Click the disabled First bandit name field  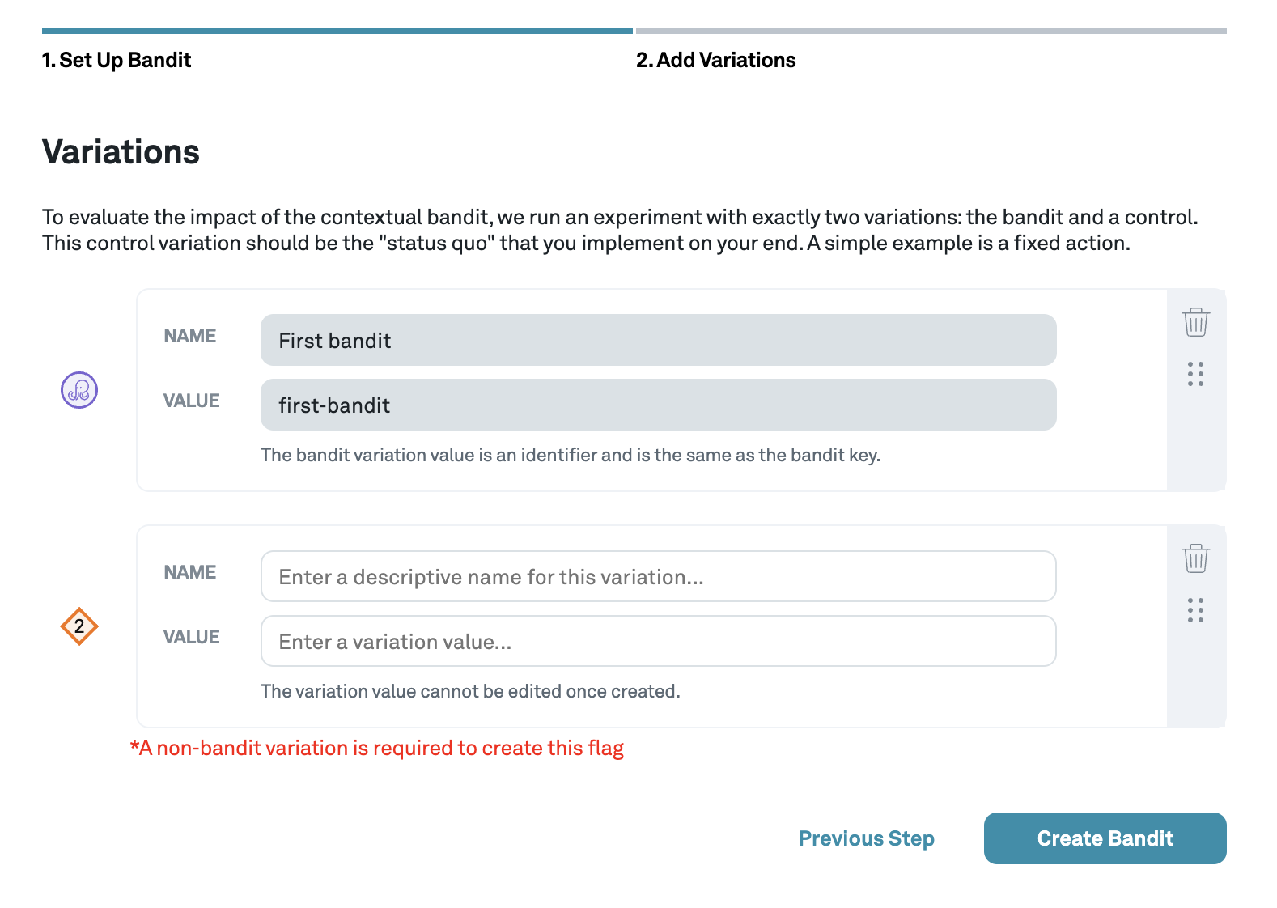pos(658,340)
